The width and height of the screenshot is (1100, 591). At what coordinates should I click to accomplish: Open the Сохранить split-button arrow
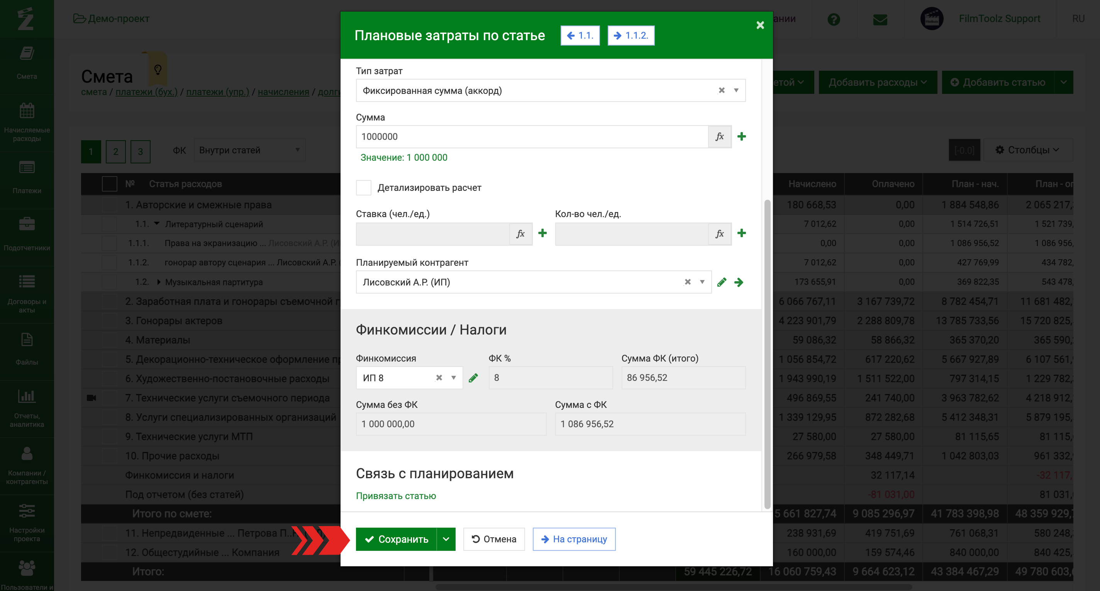[446, 539]
